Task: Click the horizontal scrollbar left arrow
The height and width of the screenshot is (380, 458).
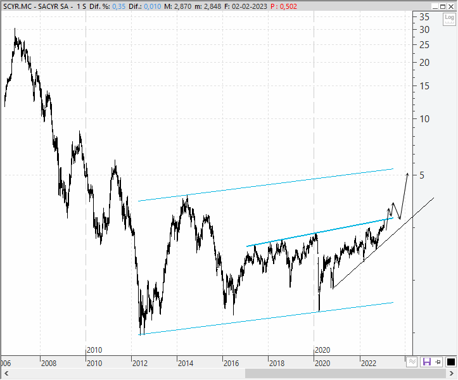Action: (6, 373)
